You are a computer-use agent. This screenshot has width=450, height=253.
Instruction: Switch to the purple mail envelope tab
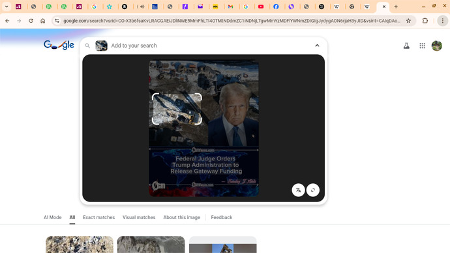pos(200,7)
